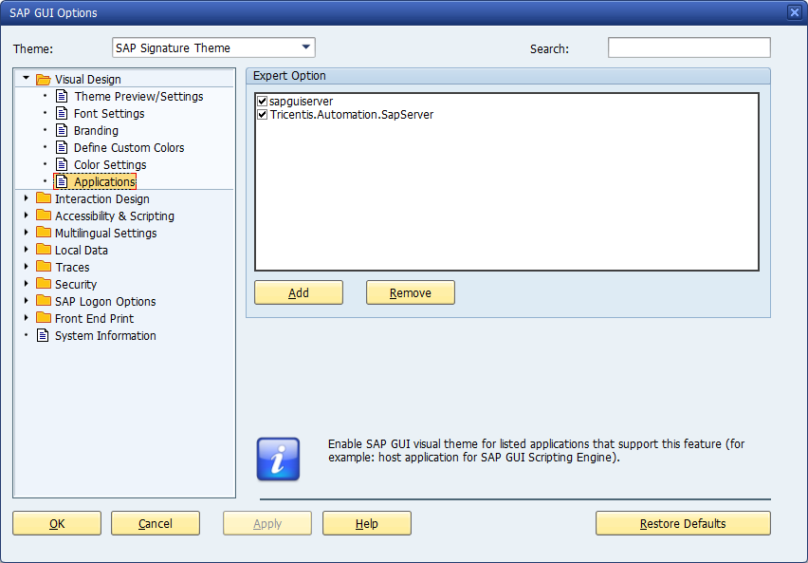Viewport: 808px width, 563px height.
Task: Select the Tricentis.Automation.SapServer entry text
Action: click(x=352, y=115)
